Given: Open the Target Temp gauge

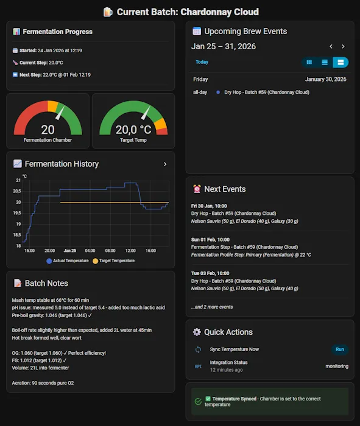Looking at the screenshot, I should click(133, 121).
